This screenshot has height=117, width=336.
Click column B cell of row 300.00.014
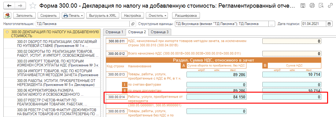pyautogui.click(x=292, y=97)
